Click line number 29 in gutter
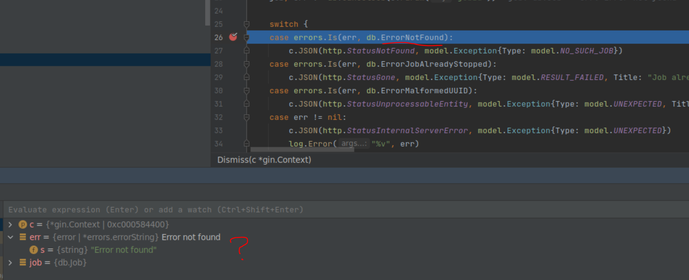The width and height of the screenshot is (689, 280). coord(218,77)
